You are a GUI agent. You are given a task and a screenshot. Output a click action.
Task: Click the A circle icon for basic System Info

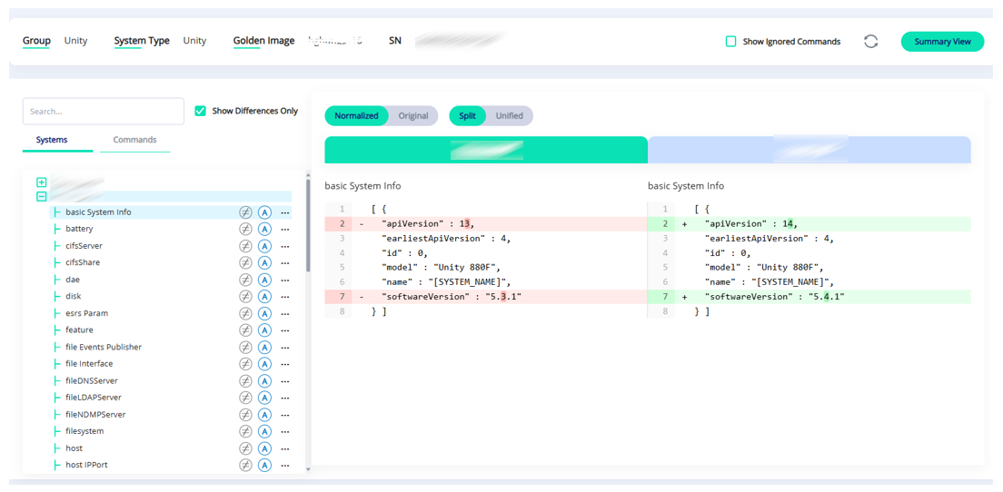pyautogui.click(x=264, y=212)
